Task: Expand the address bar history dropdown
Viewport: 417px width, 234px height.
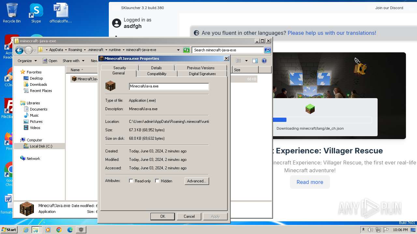Action: tap(178, 50)
